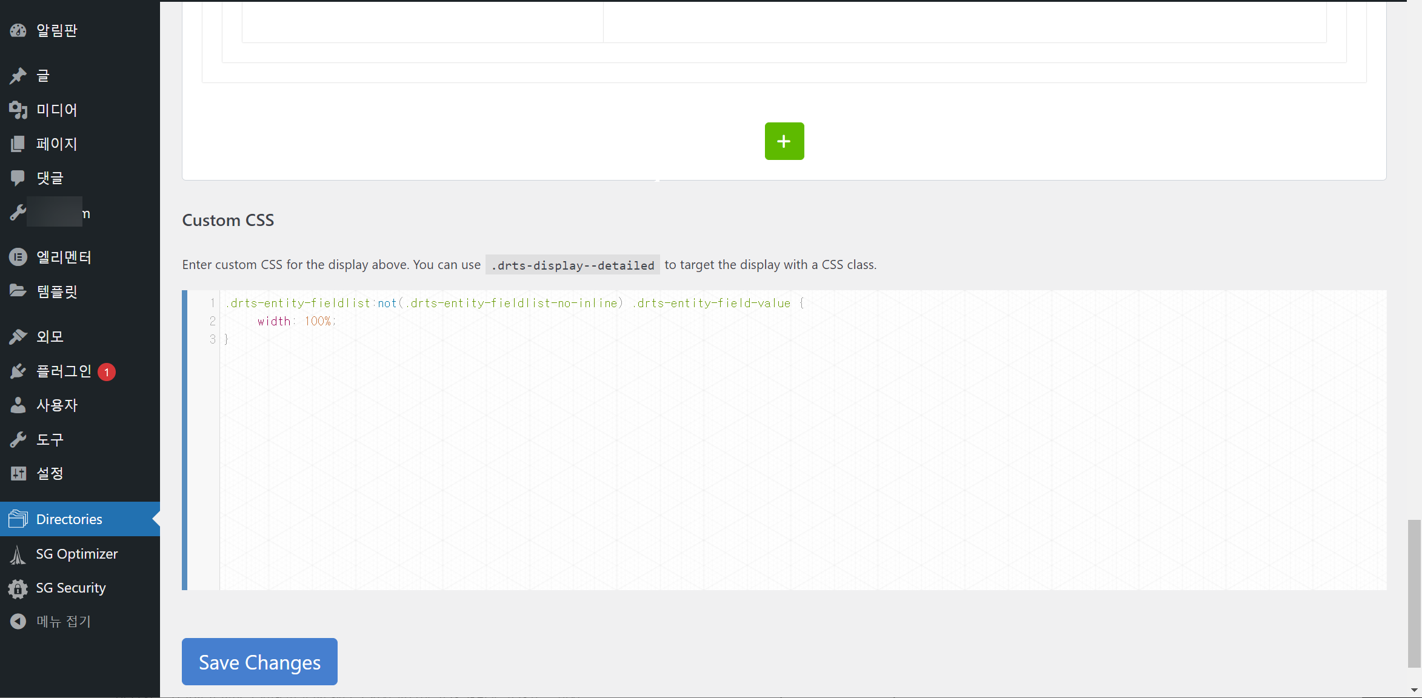Open Comments via speech bubble icon
1422x698 pixels.
pyautogui.click(x=18, y=178)
